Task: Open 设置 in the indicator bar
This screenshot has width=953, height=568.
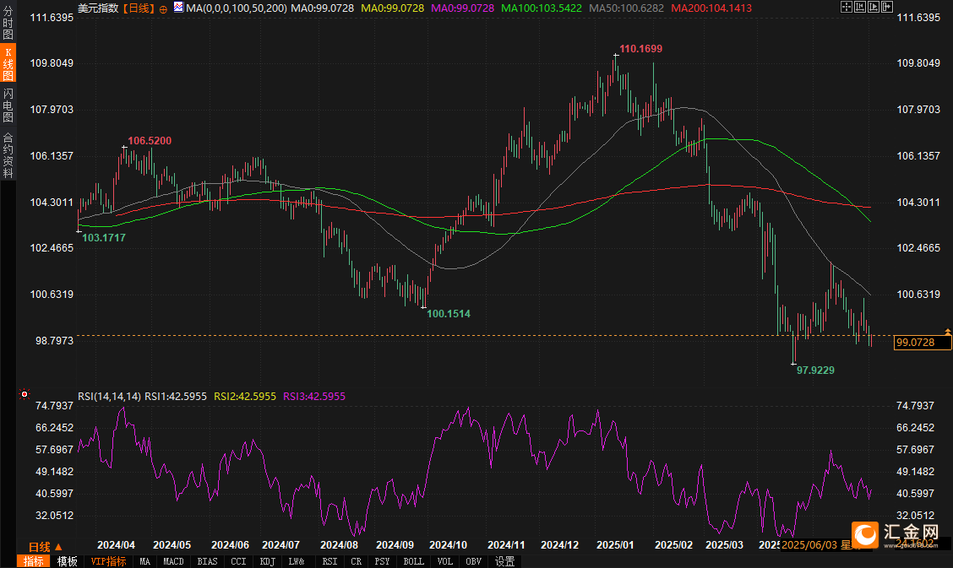Action: pos(504,561)
